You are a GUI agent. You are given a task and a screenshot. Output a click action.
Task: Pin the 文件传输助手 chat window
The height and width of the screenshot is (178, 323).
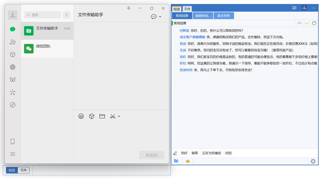(x=128, y=8)
